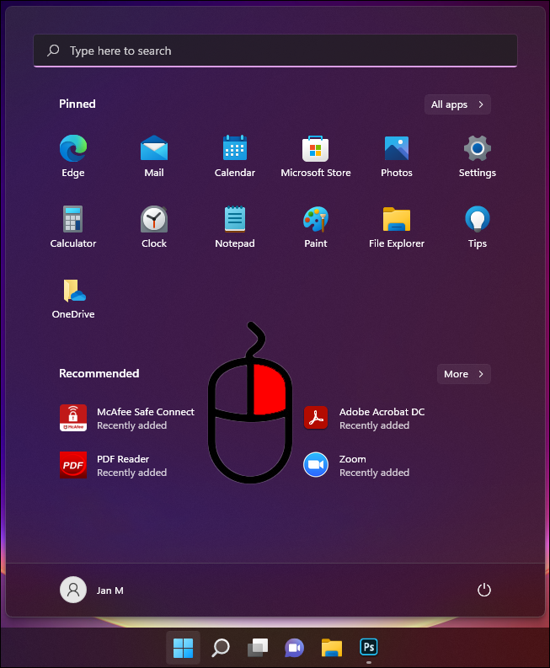Click the Type here to search field
Screen dimensions: 550x668
point(275,51)
